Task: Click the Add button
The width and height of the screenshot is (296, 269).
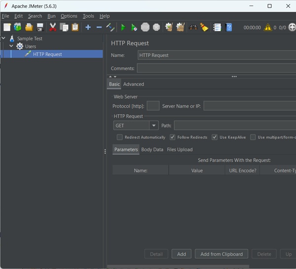Action: pos(182,254)
